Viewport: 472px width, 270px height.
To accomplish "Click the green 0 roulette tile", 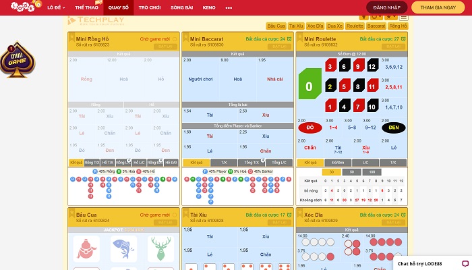I will (x=309, y=86).
